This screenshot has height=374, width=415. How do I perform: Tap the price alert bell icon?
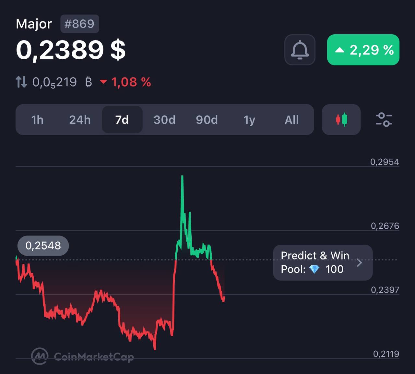pyautogui.click(x=300, y=50)
